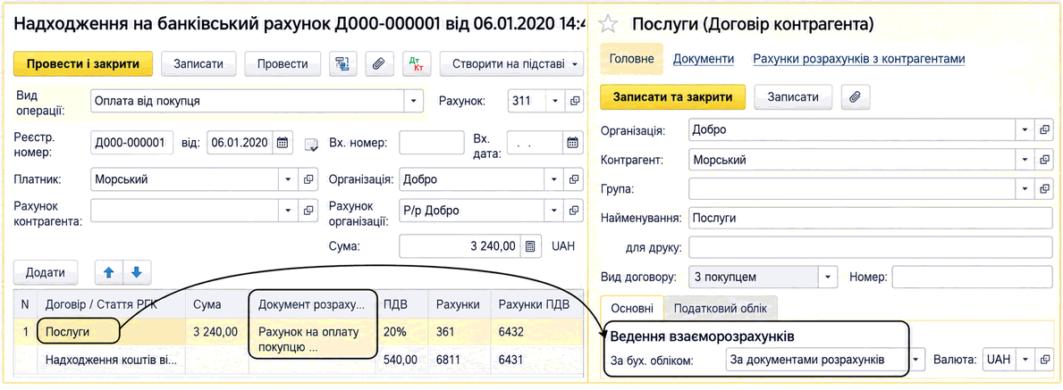1063x390 pixels.
Task: Click для друку input field
Action: pos(871,247)
